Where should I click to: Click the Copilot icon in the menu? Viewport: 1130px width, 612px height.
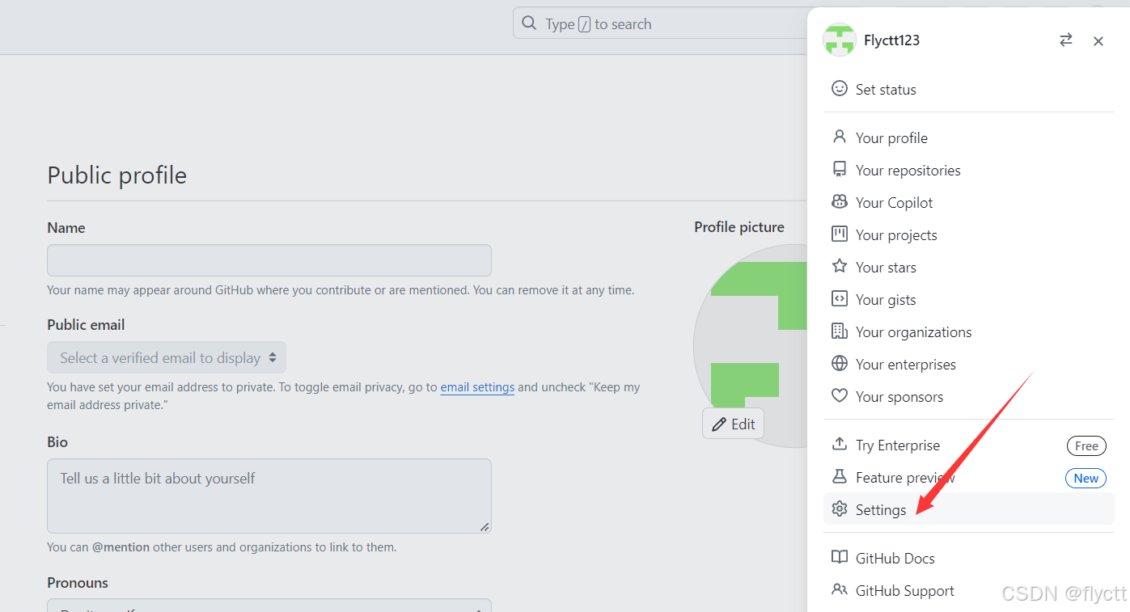[840, 202]
